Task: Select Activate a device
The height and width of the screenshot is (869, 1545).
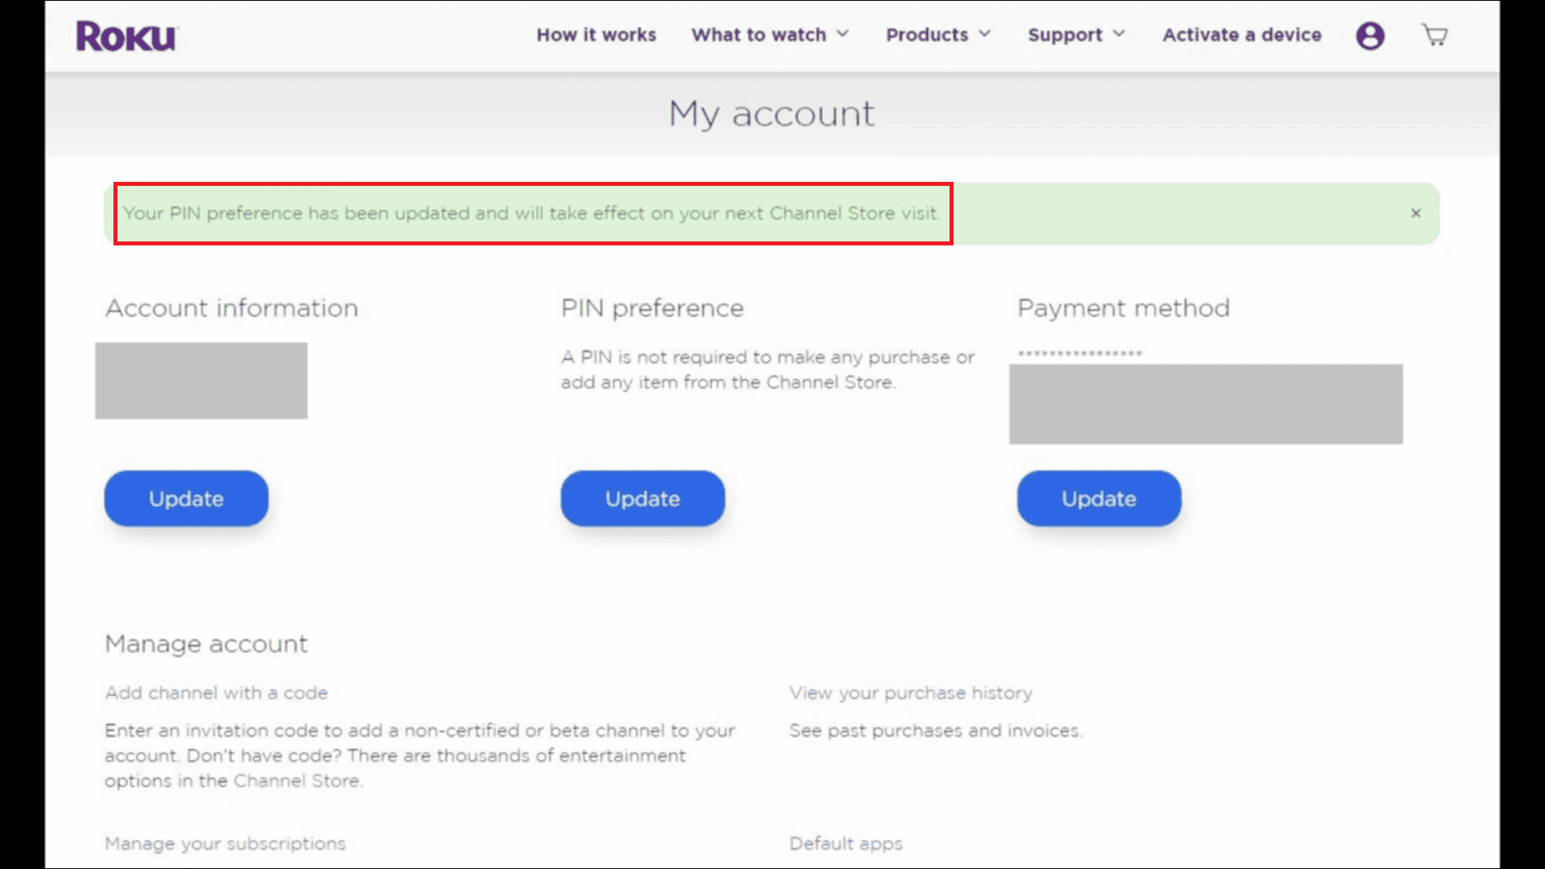Action: [x=1241, y=35]
